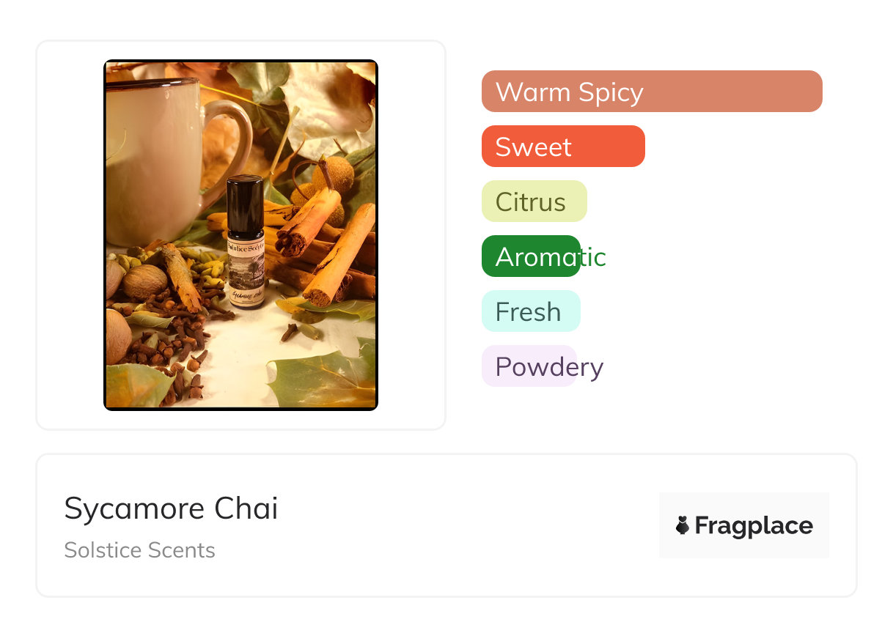Image resolution: width=893 pixels, height=633 pixels.
Task: Click the Citrus accord bar
Action: 534,201
